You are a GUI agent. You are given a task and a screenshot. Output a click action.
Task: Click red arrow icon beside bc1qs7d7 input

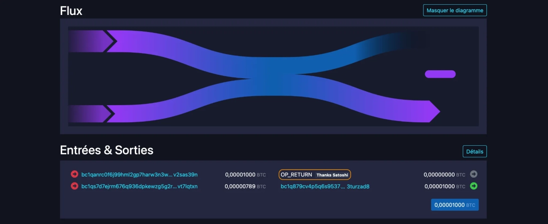click(x=74, y=186)
